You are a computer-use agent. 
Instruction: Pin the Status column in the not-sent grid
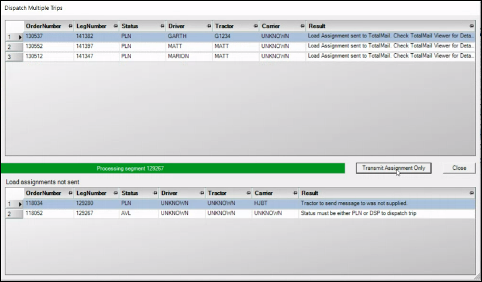155,193
